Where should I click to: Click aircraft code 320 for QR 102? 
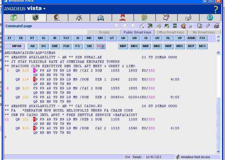click(x=152, y=97)
